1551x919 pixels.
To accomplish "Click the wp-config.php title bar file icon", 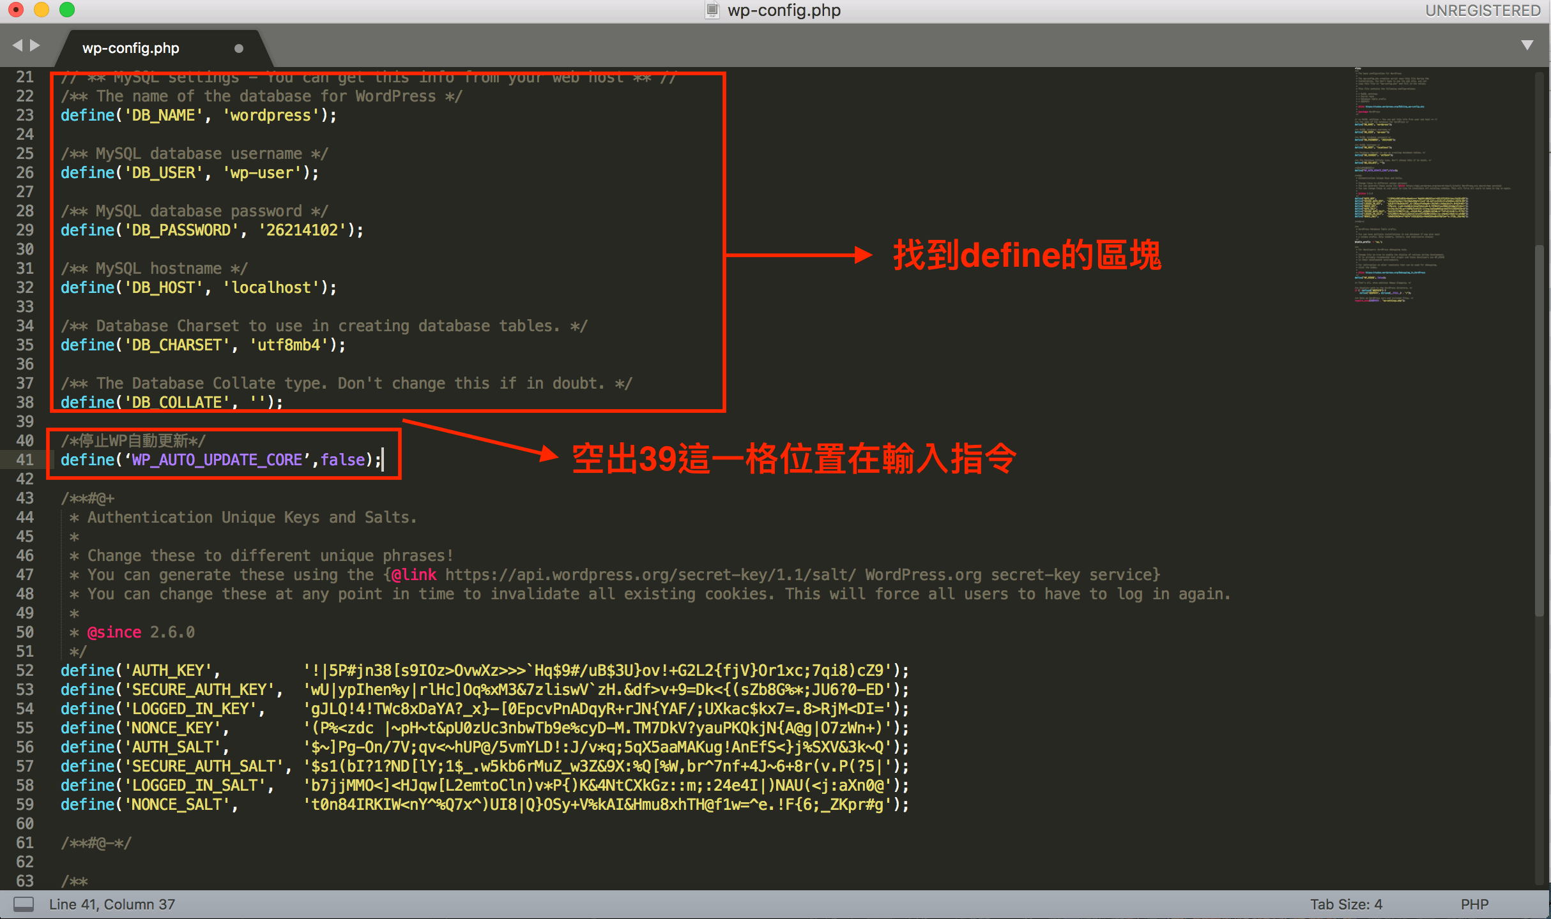I will 712,10.
